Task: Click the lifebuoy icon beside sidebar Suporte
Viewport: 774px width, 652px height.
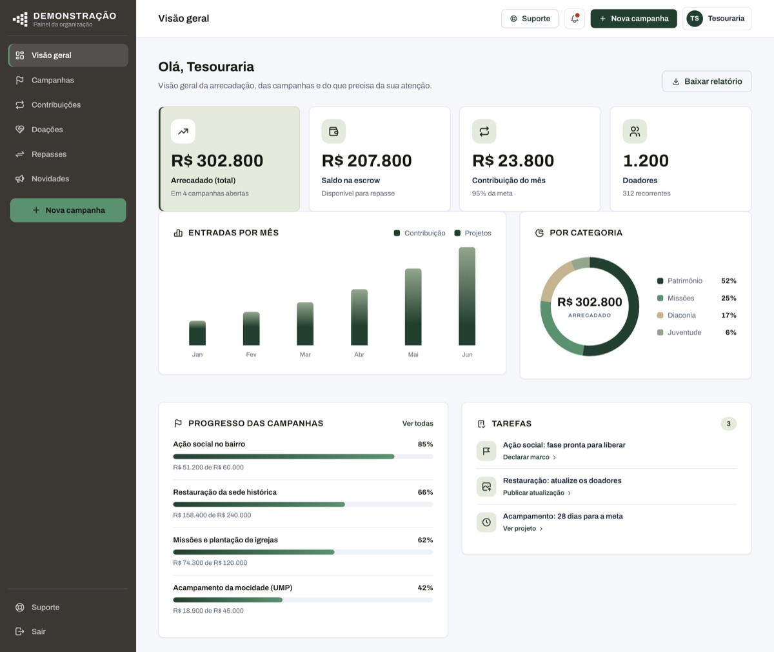Action: [20, 607]
